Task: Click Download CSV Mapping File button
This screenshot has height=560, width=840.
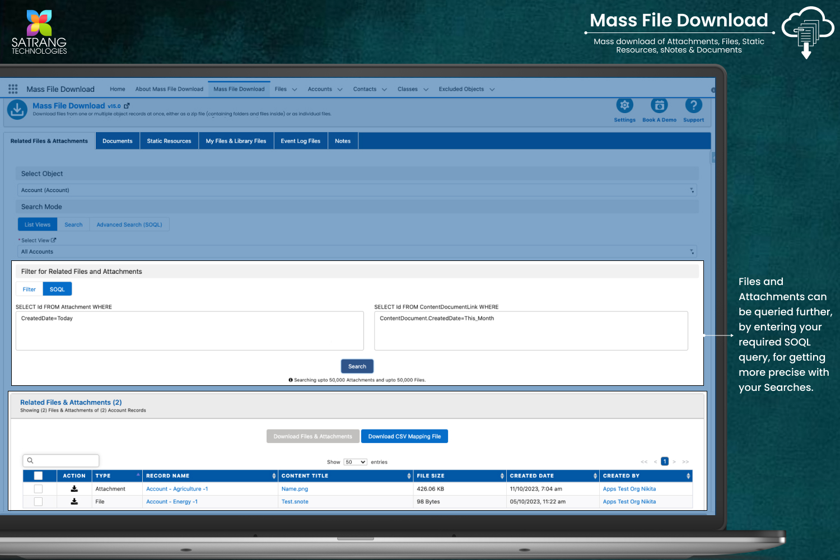Action: coord(404,436)
